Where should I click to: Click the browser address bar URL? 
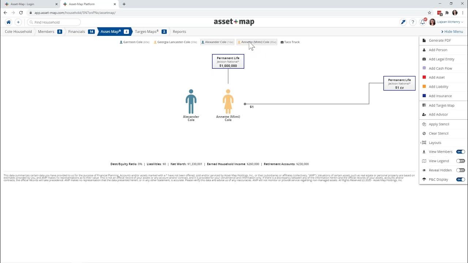coord(75,12)
